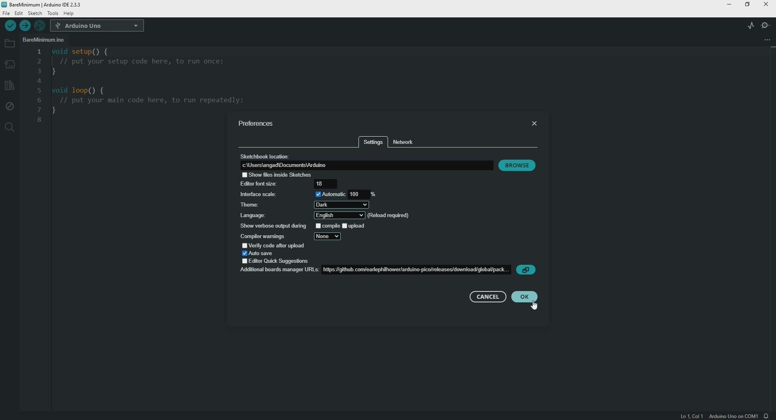
Task: Click the main code comment line
Action: [x=152, y=100]
